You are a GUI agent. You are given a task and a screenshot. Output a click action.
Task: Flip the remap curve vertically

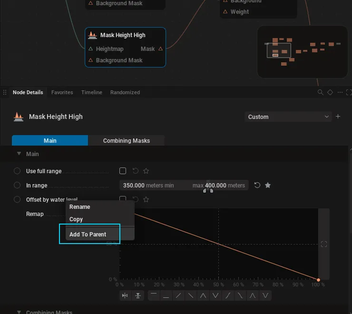coord(138,295)
